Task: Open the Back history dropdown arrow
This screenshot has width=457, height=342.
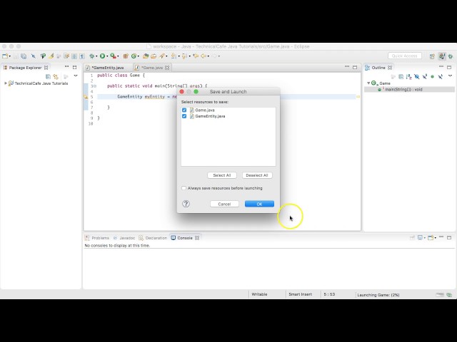Action: 208,56
